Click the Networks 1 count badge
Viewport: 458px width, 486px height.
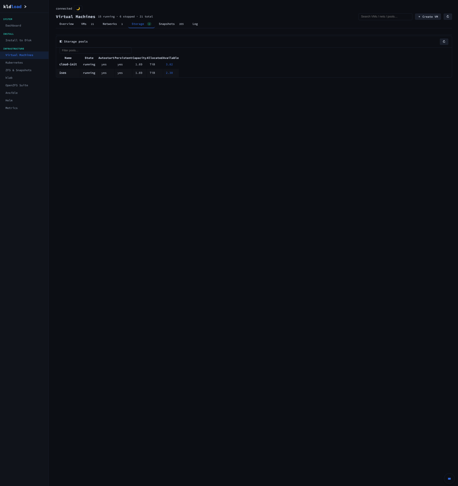coord(122,24)
